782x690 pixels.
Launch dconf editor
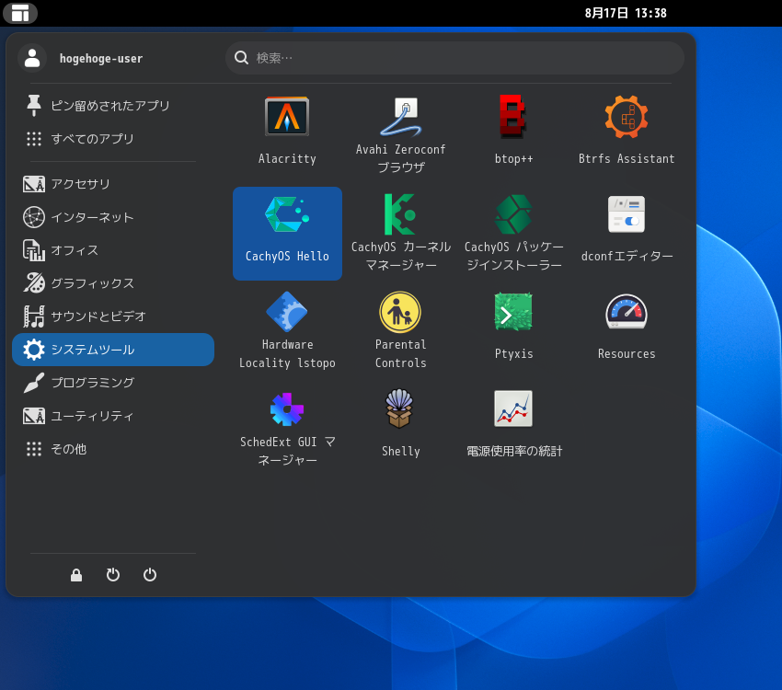point(627,234)
